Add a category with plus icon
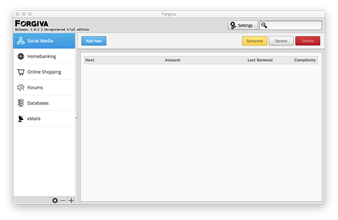 pyautogui.click(x=71, y=201)
